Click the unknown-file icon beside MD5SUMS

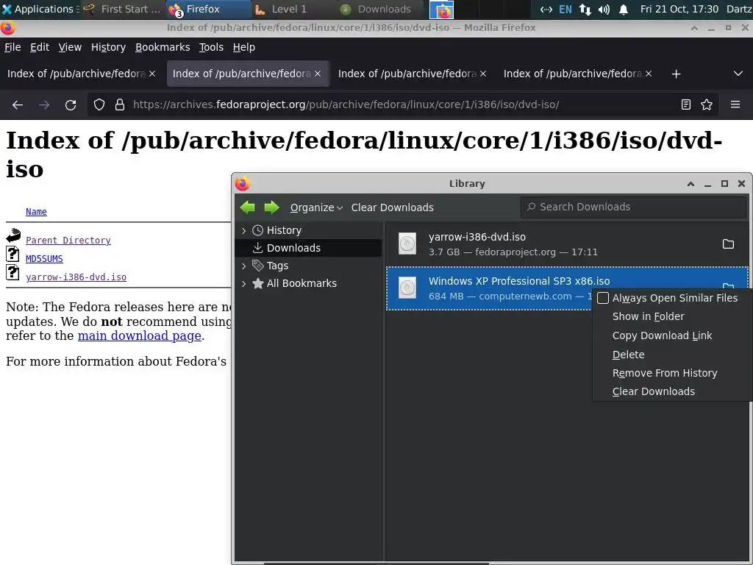[x=13, y=254]
